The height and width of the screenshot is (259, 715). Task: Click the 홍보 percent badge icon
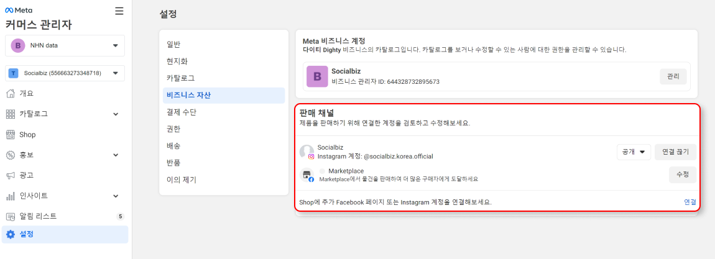[x=11, y=155]
